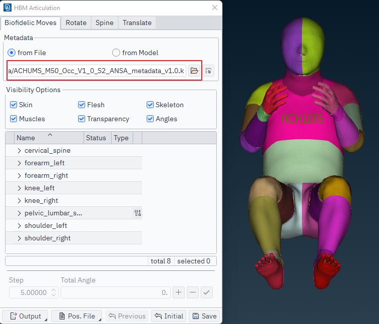Switch to the Rotate tab
The height and width of the screenshot is (324, 379).
(x=76, y=23)
